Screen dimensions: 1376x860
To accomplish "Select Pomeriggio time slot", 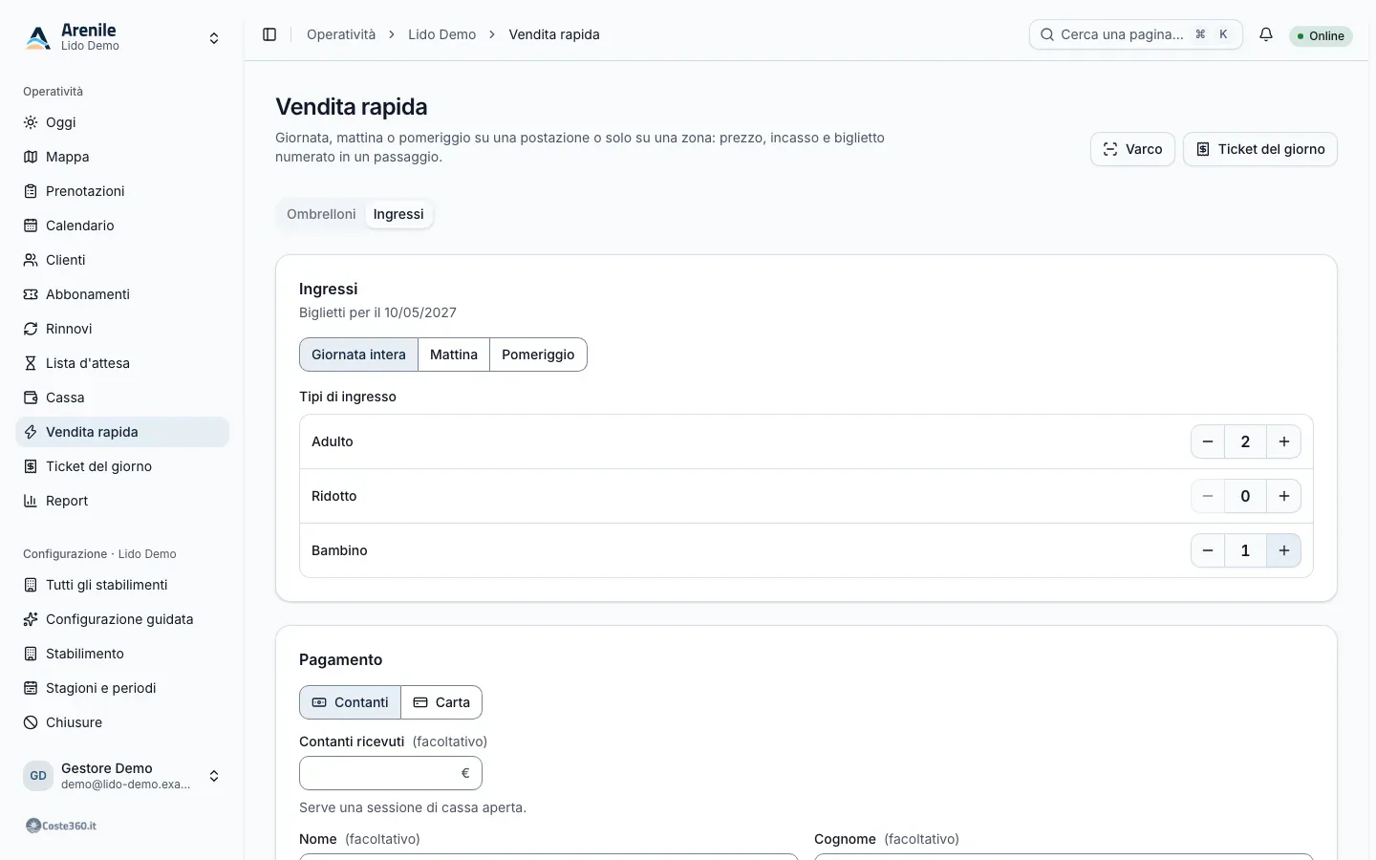I will point(538,355).
